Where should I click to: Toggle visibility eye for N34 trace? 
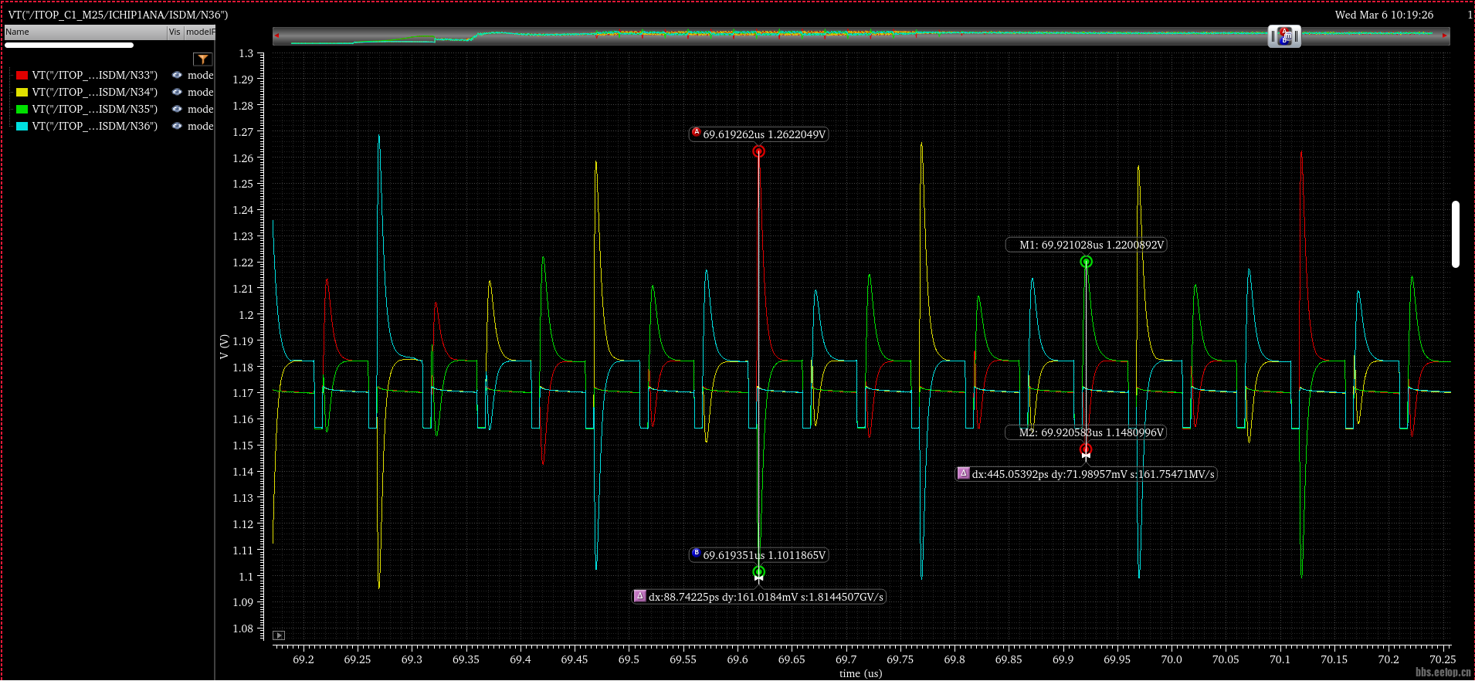point(177,92)
